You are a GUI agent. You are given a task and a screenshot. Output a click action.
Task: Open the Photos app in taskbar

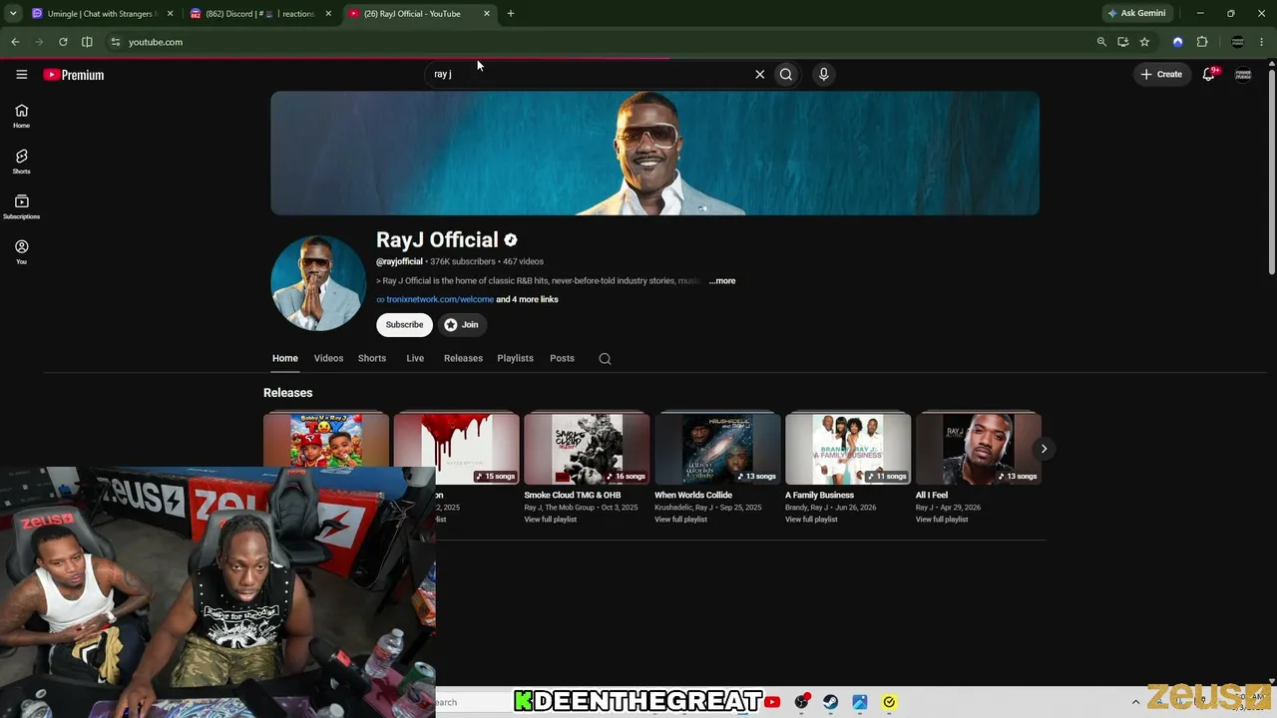[x=859, y=702]
